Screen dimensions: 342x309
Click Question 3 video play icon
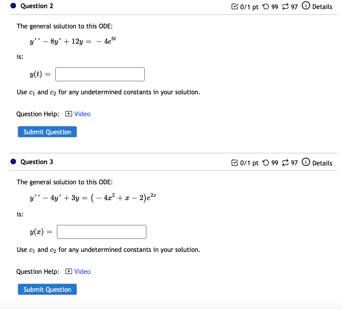click(68, 272)
